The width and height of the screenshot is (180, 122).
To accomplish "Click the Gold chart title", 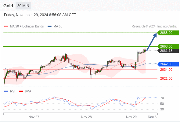I will tap(8, 6).
